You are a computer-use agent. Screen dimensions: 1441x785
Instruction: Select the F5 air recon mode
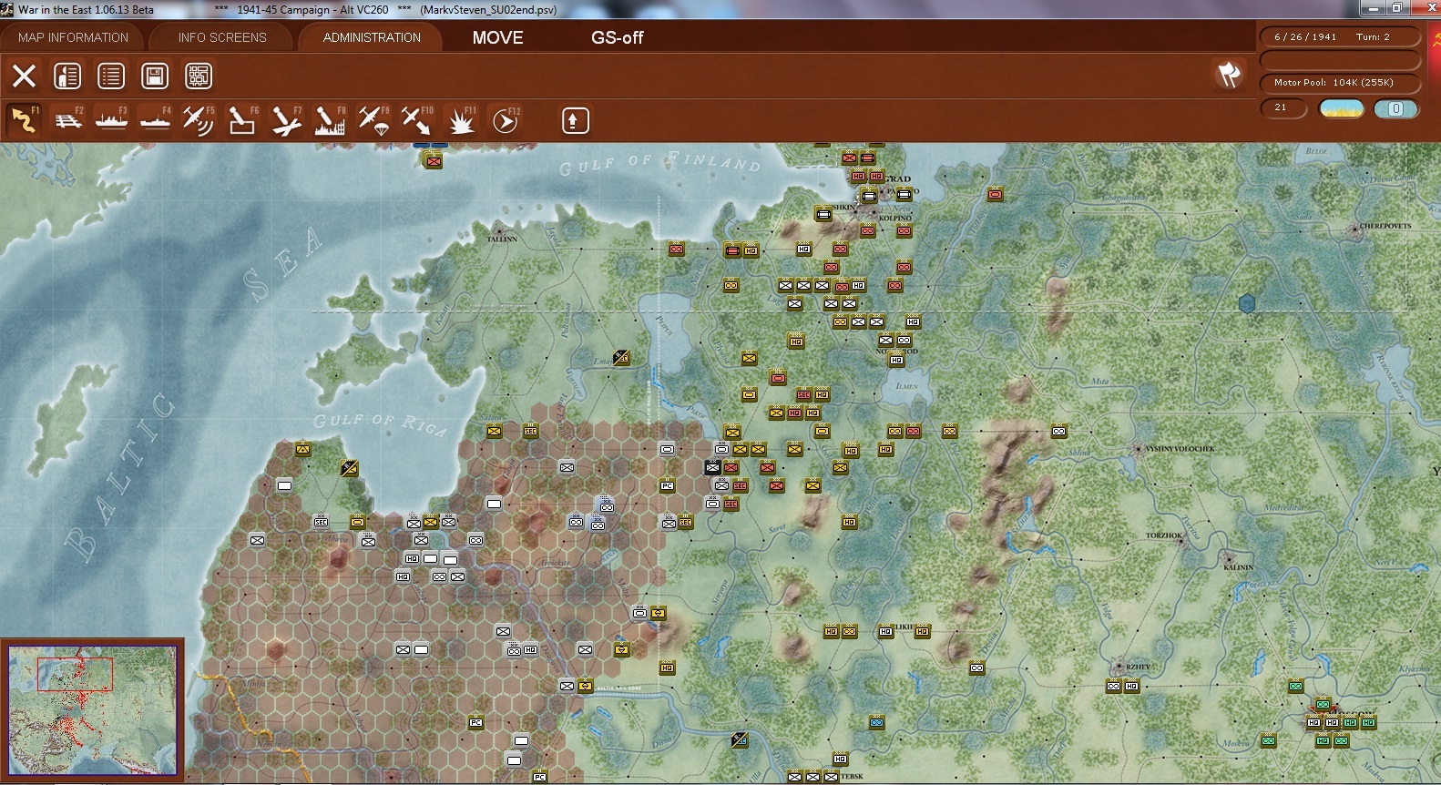(x=199, y=120)
